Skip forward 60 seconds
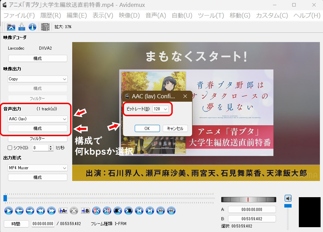 pyautogui.click(x=171, y=211)
